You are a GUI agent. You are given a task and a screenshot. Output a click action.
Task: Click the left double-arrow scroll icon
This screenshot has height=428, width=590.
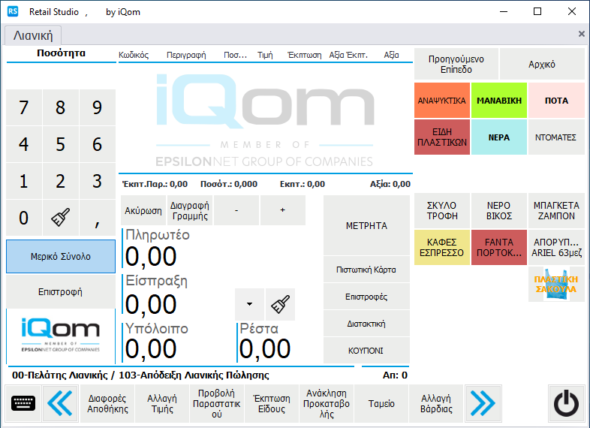(x=60, y=404)
